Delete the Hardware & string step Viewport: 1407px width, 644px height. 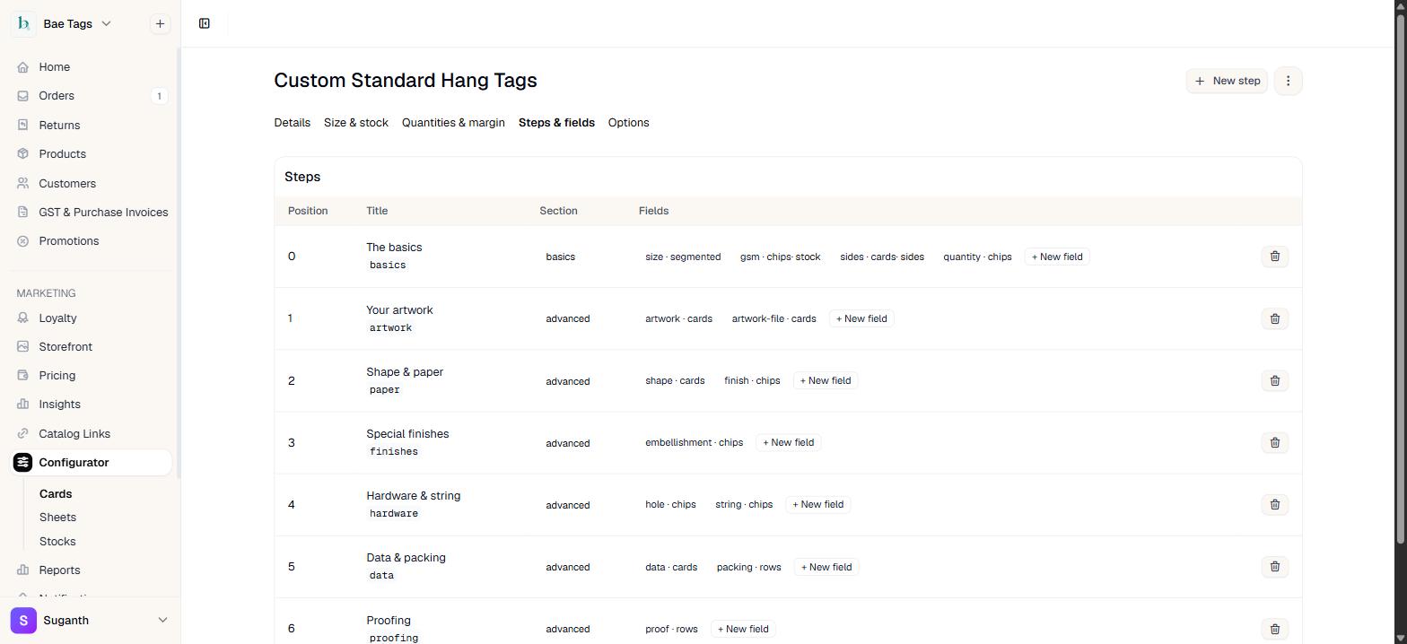coord(1274,504)
